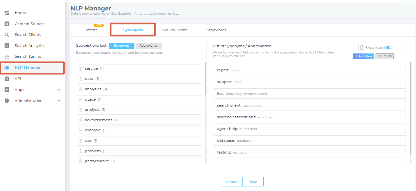Open Search Analytics via its chart icon
The height and width of the screenshot is (191, 416).
(x=7, y=46)
